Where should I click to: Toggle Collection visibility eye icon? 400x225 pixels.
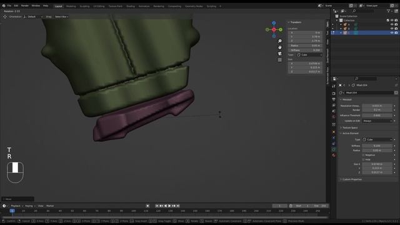point(392,20)
